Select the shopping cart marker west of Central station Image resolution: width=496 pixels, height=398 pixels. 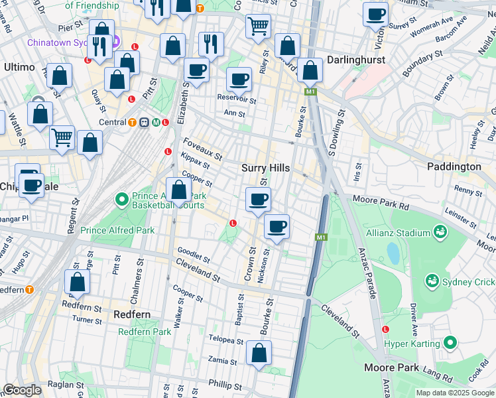62,138
